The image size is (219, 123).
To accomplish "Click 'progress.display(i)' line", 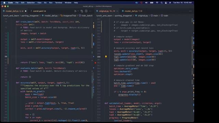I will (129, 95).
